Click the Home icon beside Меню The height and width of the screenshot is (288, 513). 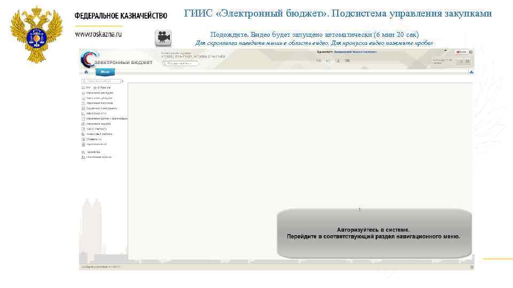86,72
